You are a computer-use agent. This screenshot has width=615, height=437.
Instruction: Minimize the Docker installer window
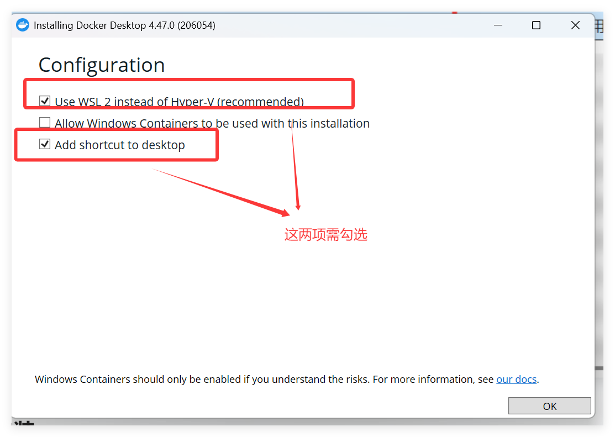click(x=498, y=25)
